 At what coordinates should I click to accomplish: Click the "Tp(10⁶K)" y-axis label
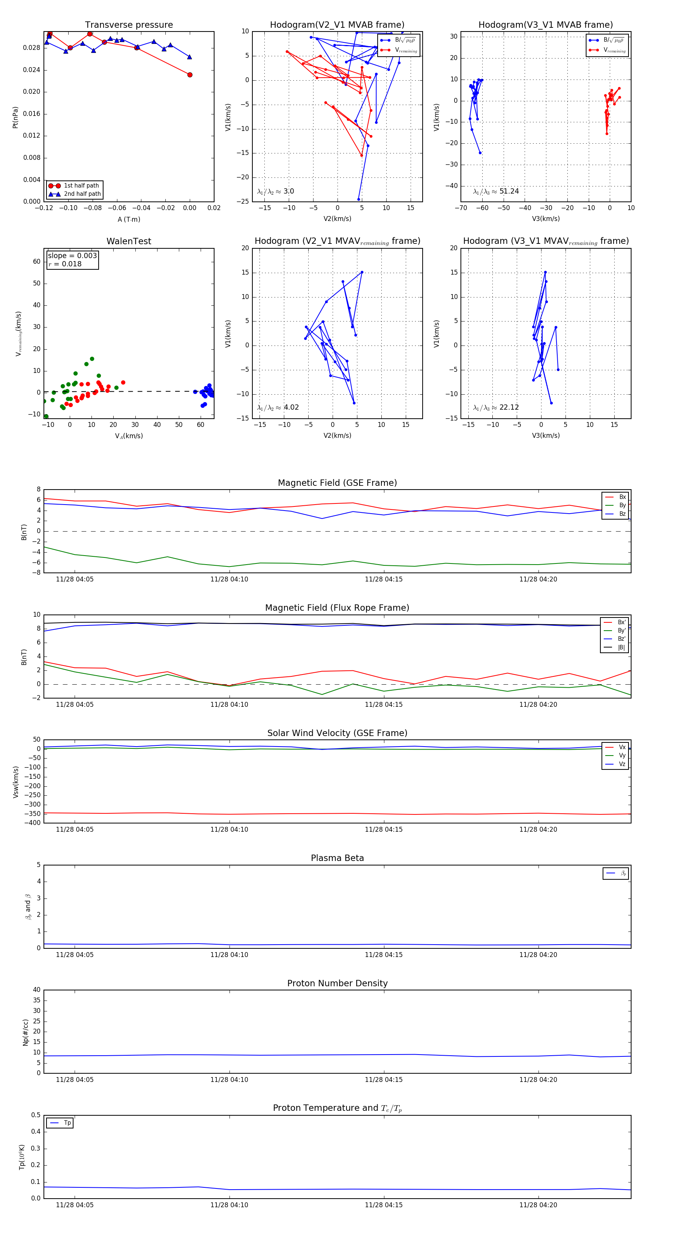pyautogui.click(x=22, y=1157)
